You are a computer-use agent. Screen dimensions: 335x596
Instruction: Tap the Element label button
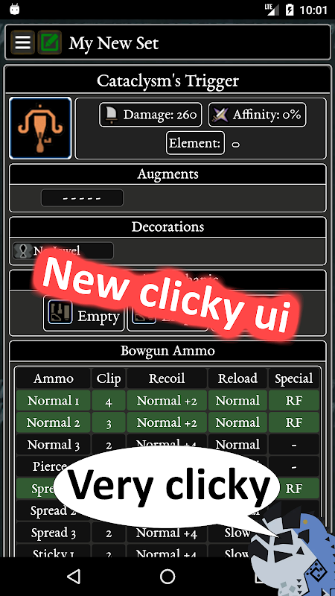(x=195, y=143)
